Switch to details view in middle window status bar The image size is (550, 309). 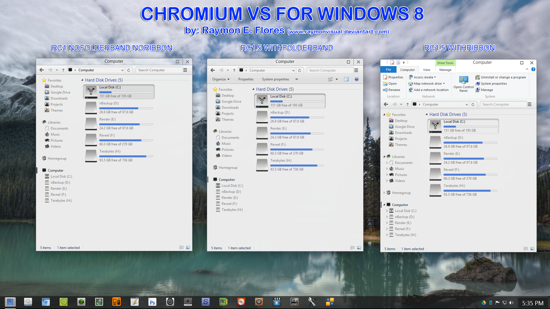(353, 248)
